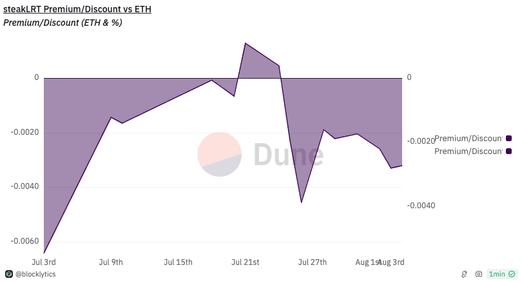Click the deepest trough just before Jul 27th
Viewport: 522px width, 283px height.
[302, 202]
